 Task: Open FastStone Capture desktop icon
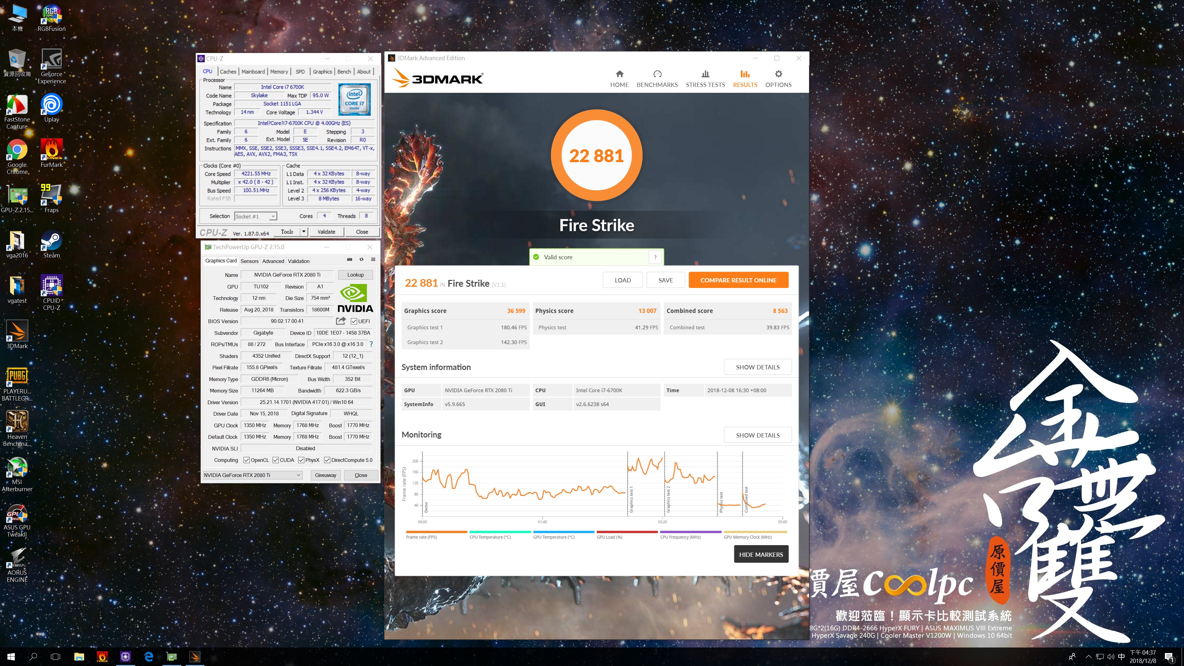[17, 112]
